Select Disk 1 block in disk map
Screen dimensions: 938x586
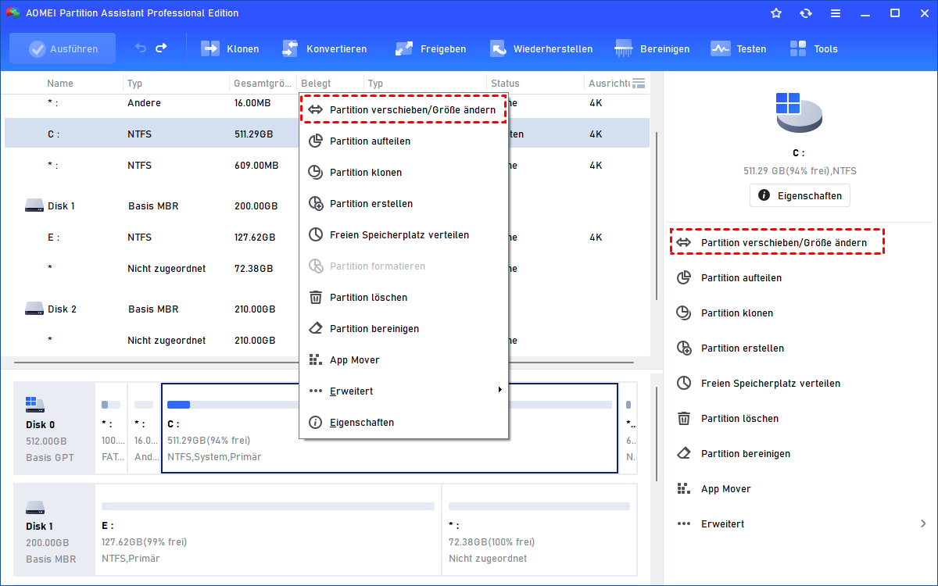54,529
